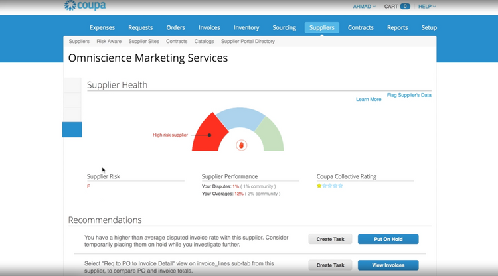Click the High risk supplier label
Viewport: 498px width, 276px height.
[170, 135]
